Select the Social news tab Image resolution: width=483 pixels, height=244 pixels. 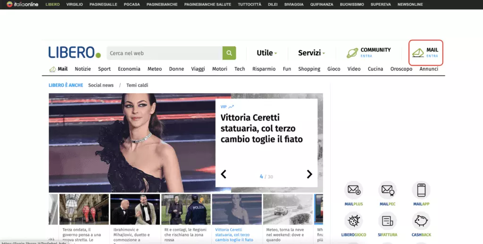(x=101, y=85)
